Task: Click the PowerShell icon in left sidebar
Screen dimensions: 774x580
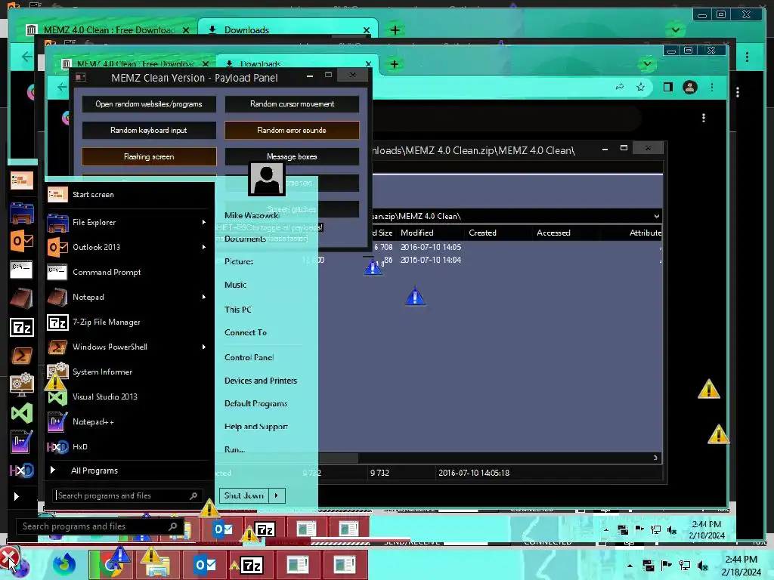Action: (x=22, y=356)
